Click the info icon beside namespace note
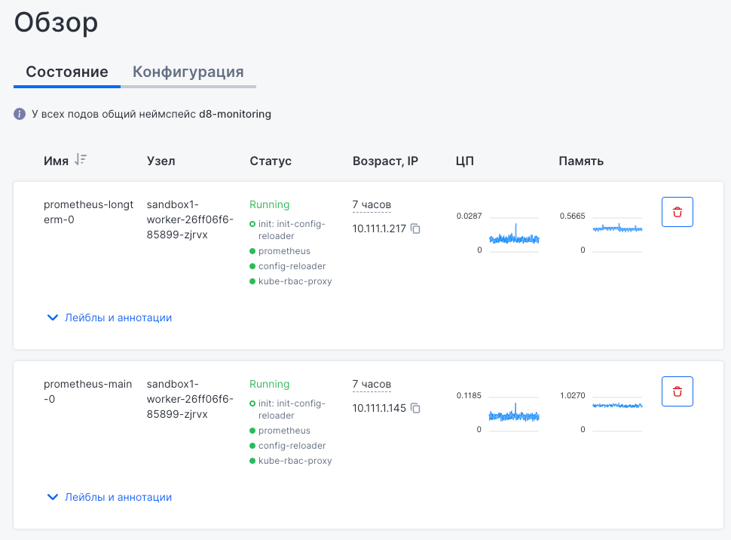The height and width of the screenshot is (540, 731). click(20, 114)
